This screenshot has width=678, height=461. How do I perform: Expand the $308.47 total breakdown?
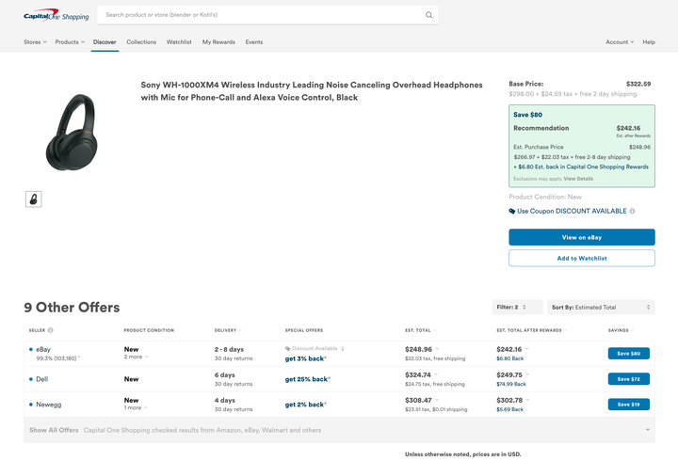(437, 400)
